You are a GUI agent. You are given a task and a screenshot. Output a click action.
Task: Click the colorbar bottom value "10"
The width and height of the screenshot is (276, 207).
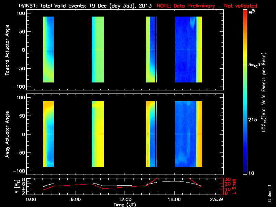pos(251,173)
